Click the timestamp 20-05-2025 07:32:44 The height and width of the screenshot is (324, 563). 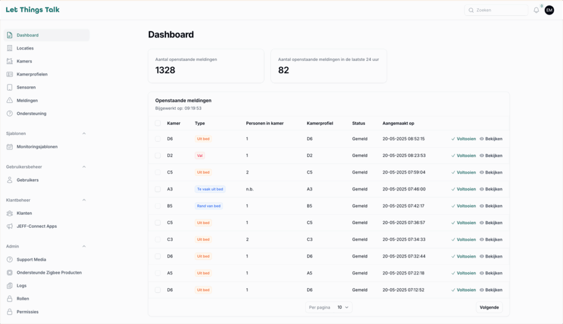pyautogui.click(x=404, y=256)
